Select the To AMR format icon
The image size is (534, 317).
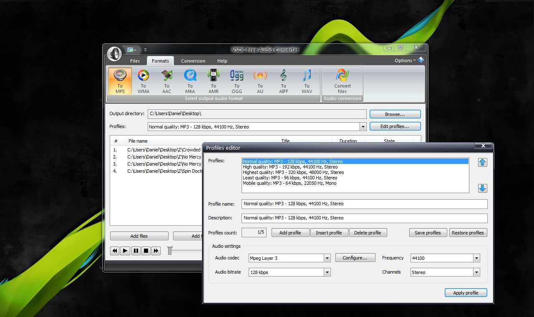click(x=213, y=81)
